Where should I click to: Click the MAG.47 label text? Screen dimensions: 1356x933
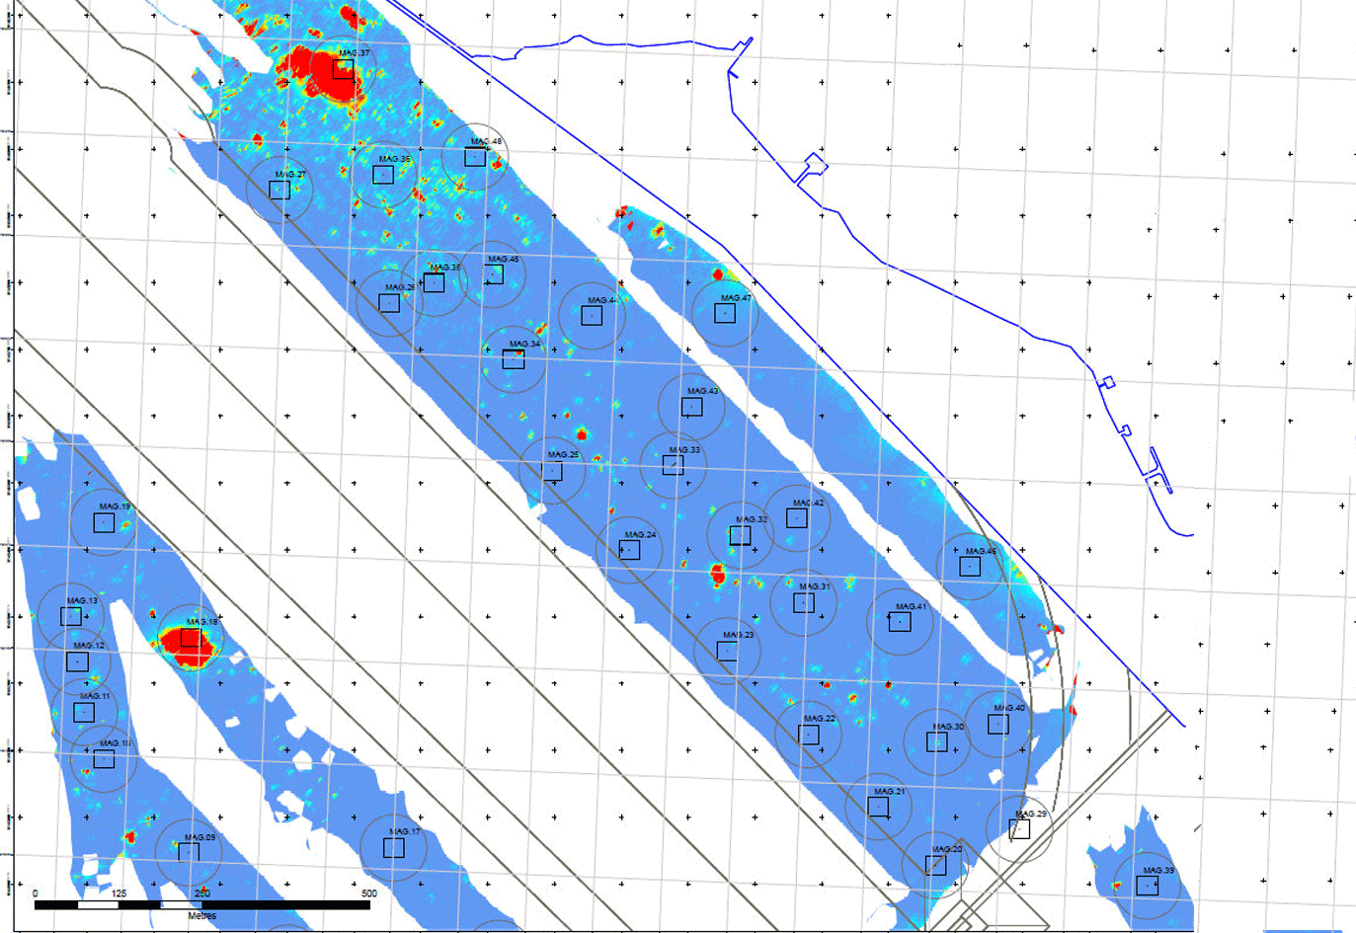pos(736,298)
